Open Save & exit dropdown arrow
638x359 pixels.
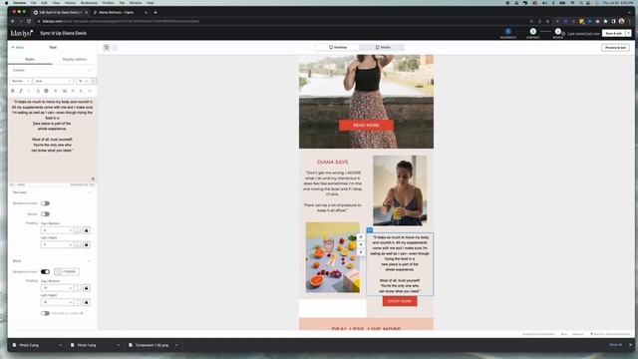point(629,33)
